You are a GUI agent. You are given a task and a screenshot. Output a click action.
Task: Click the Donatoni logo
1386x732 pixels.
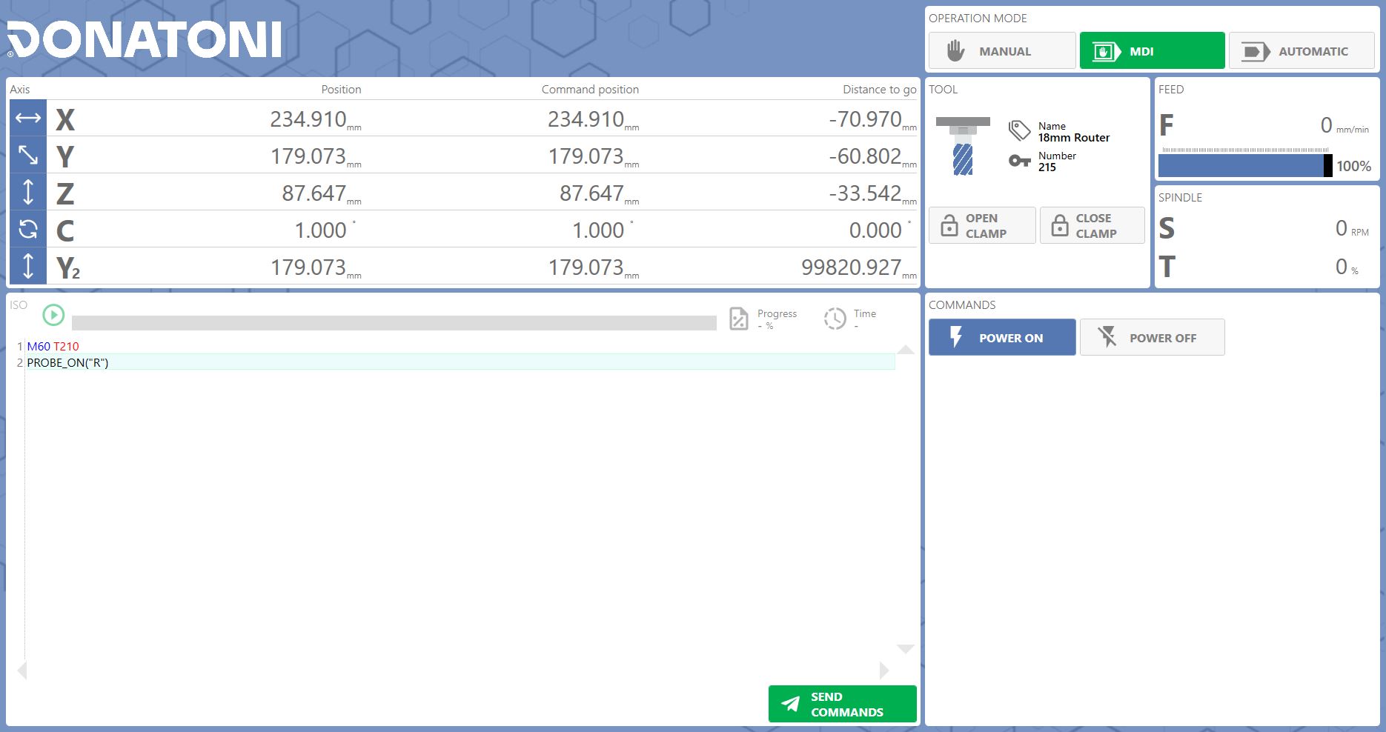coord(145,39)
